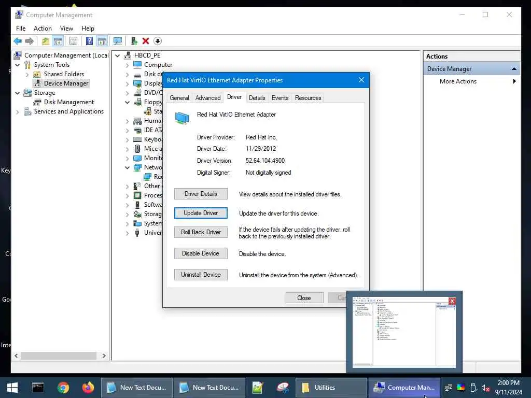This screenshot has height=398, width=531.
Task: Switch to the General tab
Action: click(x=179, y=98)
